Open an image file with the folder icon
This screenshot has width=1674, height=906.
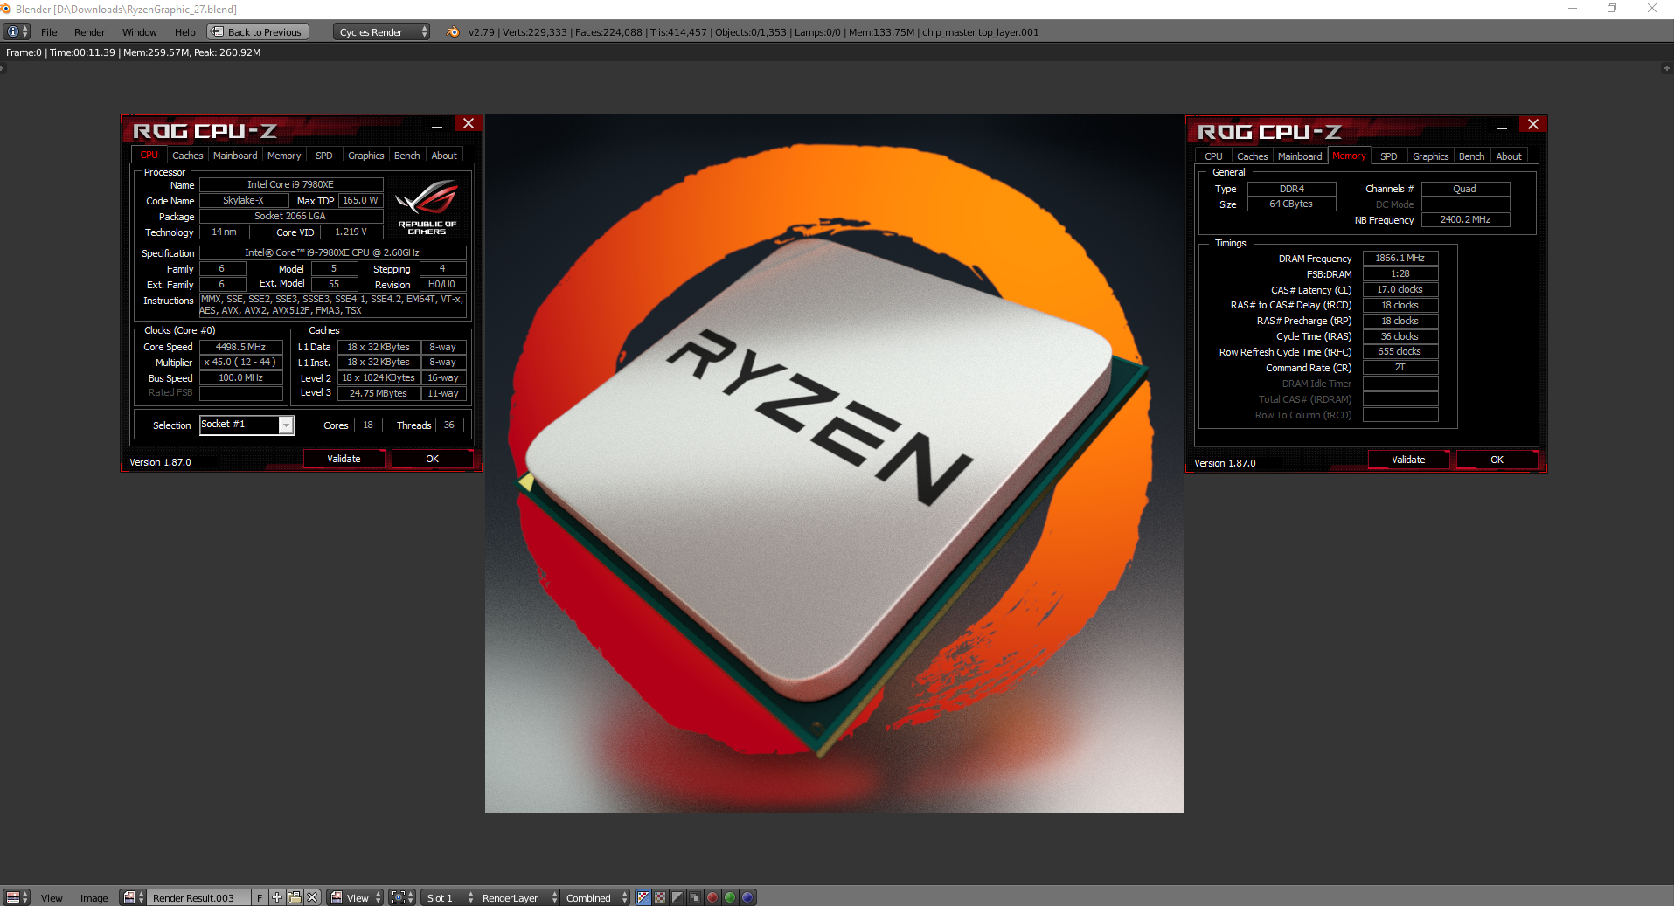(295, 897)
